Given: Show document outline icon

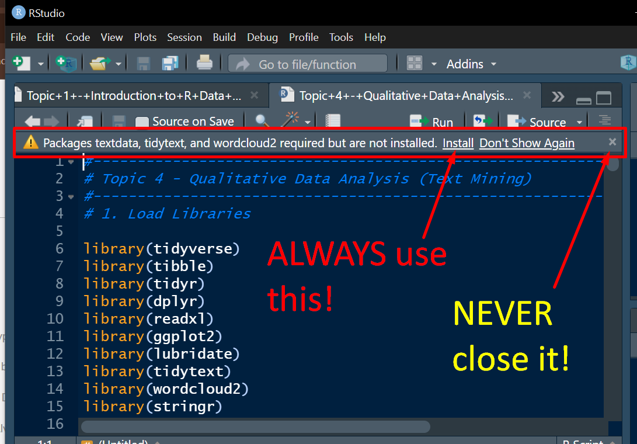Looking at the screenshot, I should (x=605, y=121).
